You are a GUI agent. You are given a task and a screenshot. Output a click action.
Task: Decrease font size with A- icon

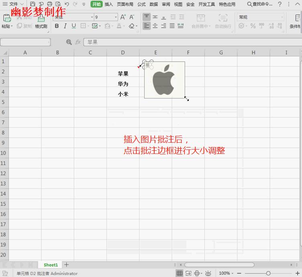[132, 17]
